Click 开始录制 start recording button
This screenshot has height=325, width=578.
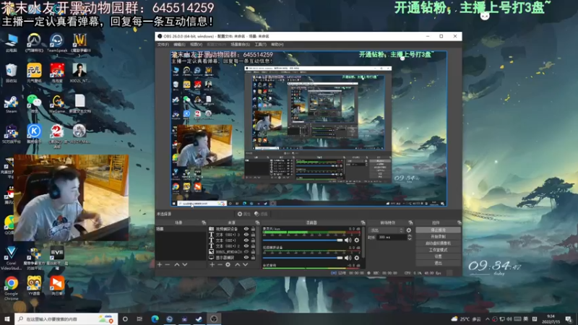coord(438,237)
